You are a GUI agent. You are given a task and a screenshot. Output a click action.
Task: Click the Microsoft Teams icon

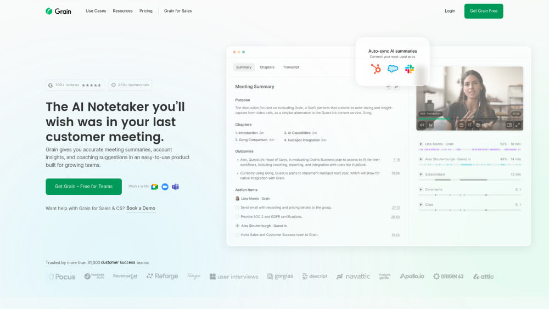click(175, 187)
